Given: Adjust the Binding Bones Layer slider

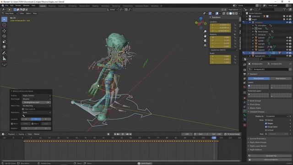Looking at the screenshot, I should coord(37,102).
